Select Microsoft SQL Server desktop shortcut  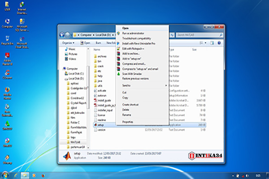tap(22, 25)
